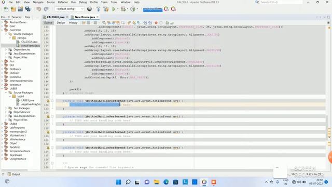Open the Tools menu
Viewport: 332px width, 187px height.
click(x=114, y=2)
